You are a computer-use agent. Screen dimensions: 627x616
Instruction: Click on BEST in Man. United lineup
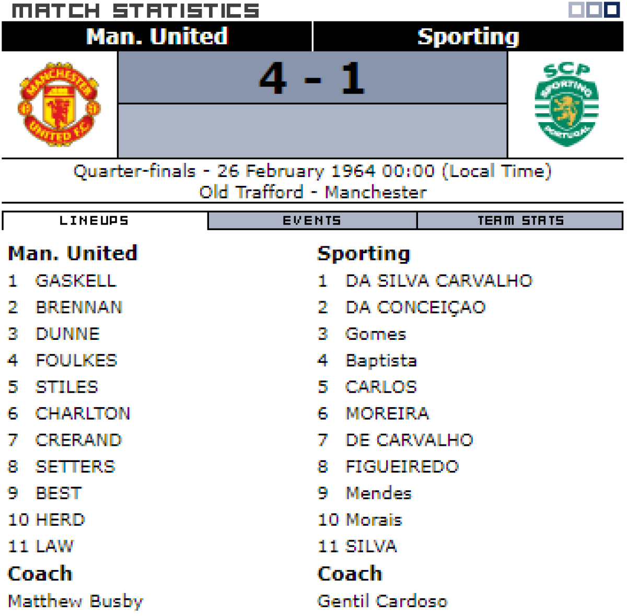59,493
